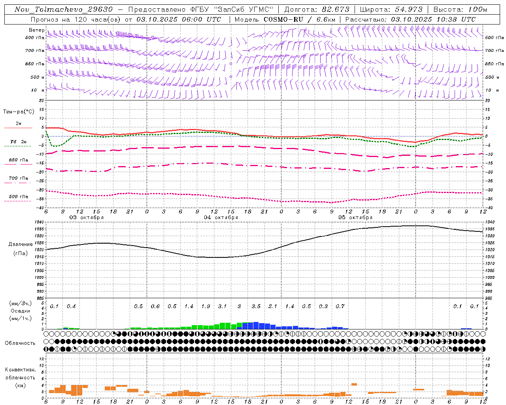
Task: Click the 'Тем-ра(°C)' panel label
Action: tap(19, 112)
